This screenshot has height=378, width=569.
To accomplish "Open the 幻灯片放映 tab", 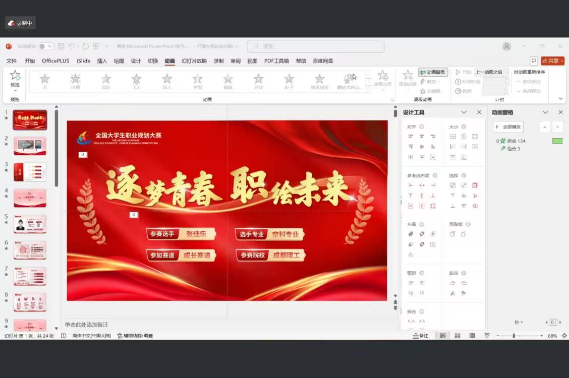I will [194, 61].
